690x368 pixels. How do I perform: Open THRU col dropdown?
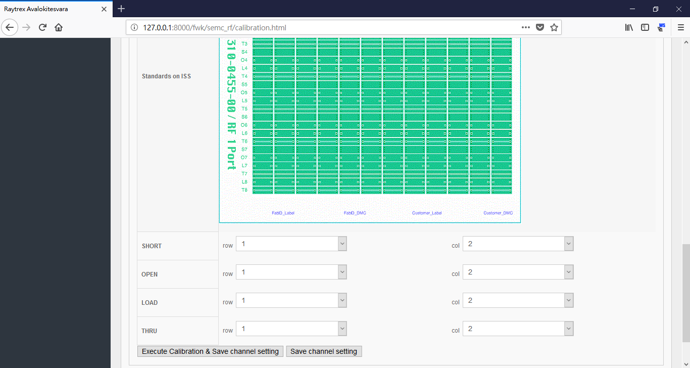518,329
